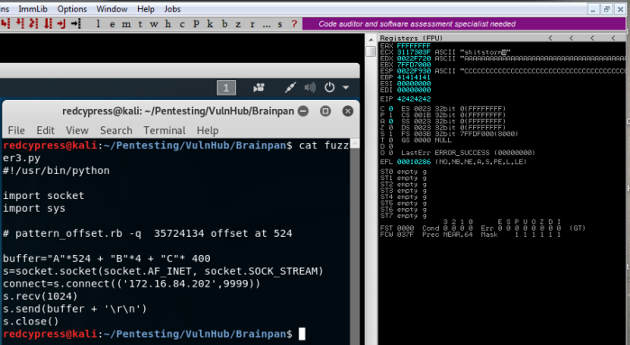Click the power icon in Kali top bar

[x=330, y=87]
